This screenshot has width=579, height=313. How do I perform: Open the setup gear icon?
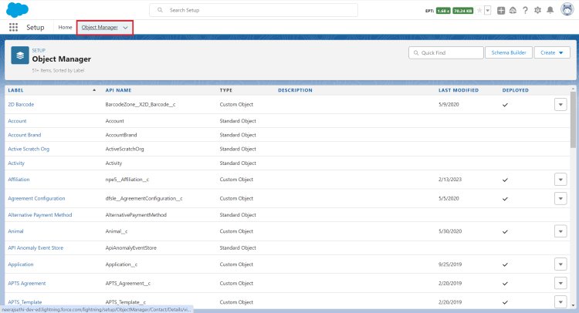537,11
